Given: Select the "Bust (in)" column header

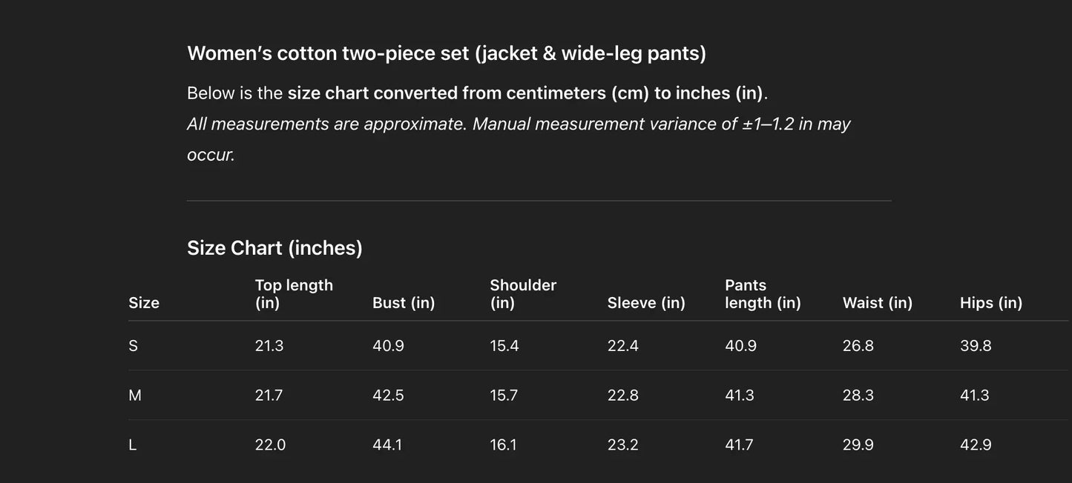Looking at the screenshot, I should (x=404, y=303).
